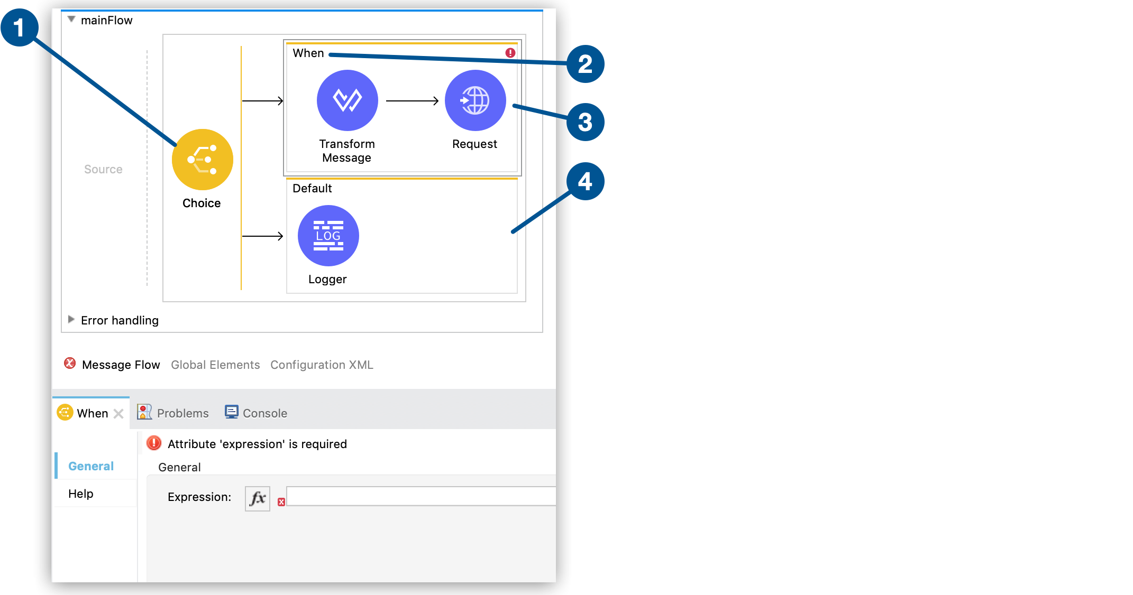Click the When properties tab

pyautogui.click(x=86, y=412)
